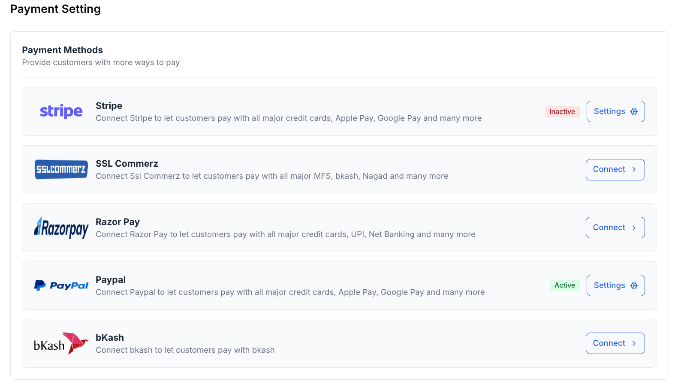Click the bKash logo
Screen dimensions: 675x384
(61, 343)
